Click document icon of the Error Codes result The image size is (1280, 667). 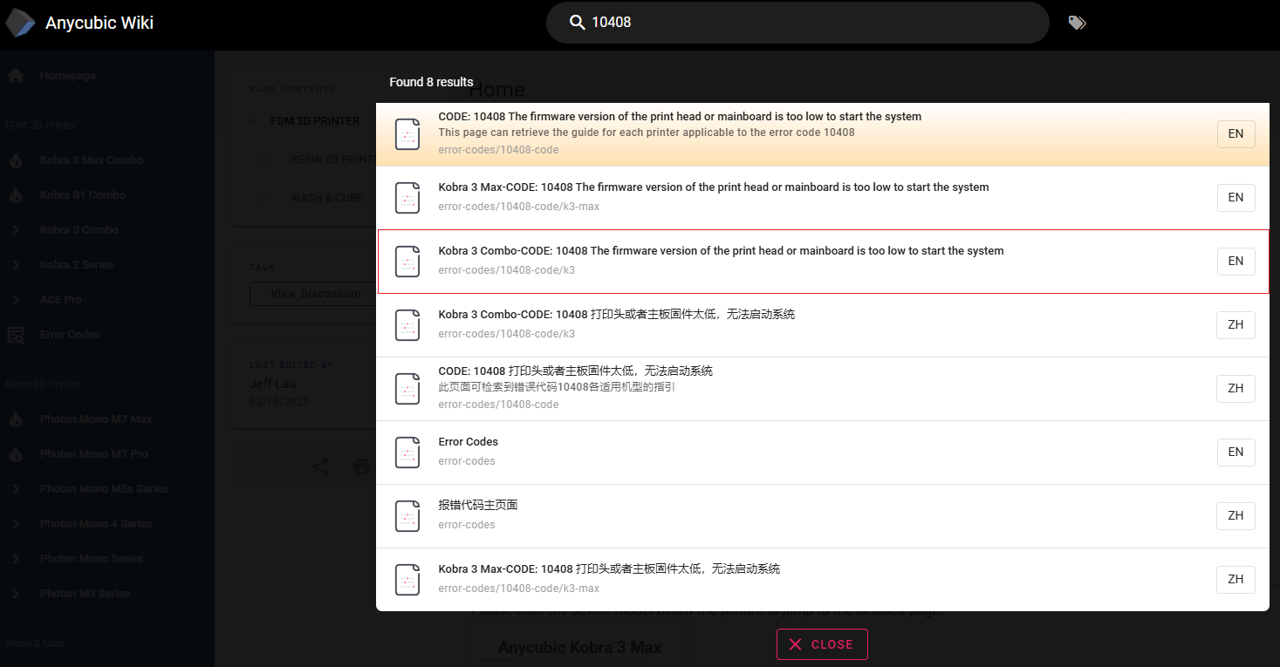pyautogui.click(x=407, y=453)
